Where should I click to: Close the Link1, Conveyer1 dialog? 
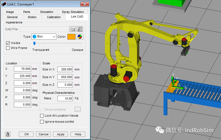coord(85,4)
